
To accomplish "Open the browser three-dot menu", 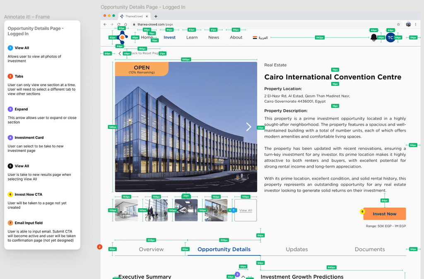I will point(416,24).
